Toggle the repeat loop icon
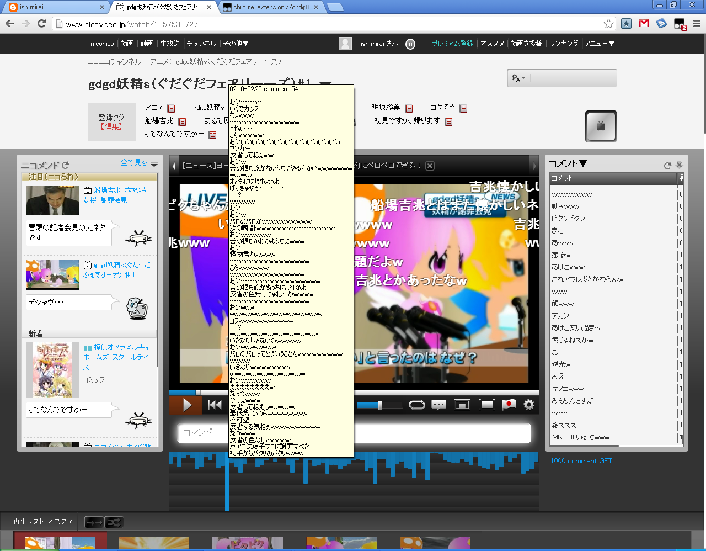 (x=416, y=405)
